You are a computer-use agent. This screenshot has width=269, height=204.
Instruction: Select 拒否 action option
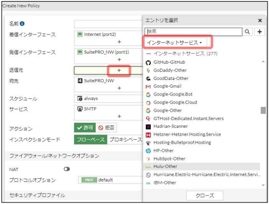click(x=106, y=128)
